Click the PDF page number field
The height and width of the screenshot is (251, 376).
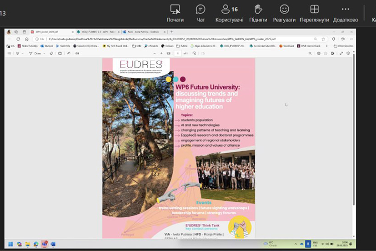point(177,53)
